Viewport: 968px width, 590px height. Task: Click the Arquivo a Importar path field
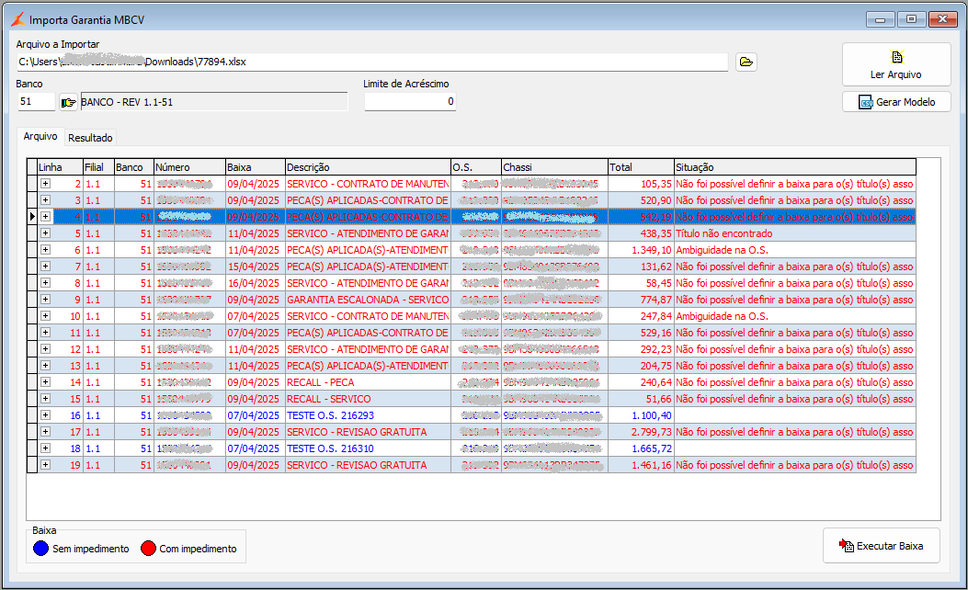point(372,62)
